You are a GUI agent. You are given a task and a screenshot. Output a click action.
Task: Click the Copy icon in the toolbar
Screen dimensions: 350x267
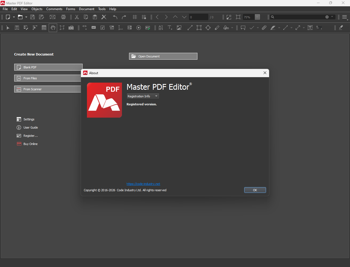coord(86,17)
